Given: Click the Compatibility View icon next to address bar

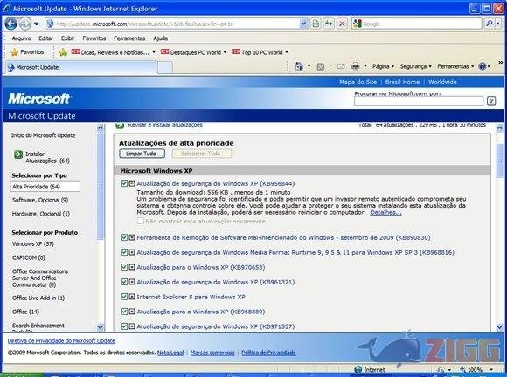Looking at the screenshot, I should coord(316,24).
